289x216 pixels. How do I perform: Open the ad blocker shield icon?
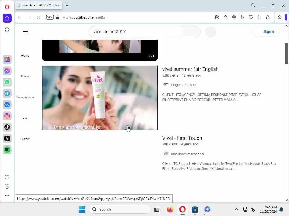(x=234, y=17)
